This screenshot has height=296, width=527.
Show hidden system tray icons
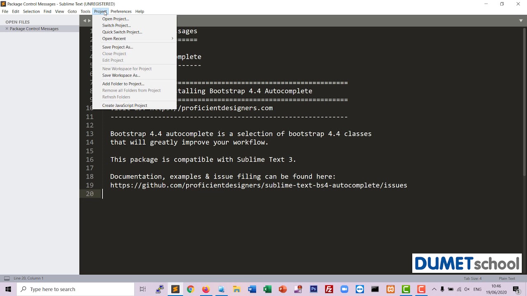point(434,289)
